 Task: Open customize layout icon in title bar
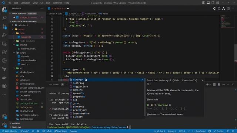click(218, 3)
